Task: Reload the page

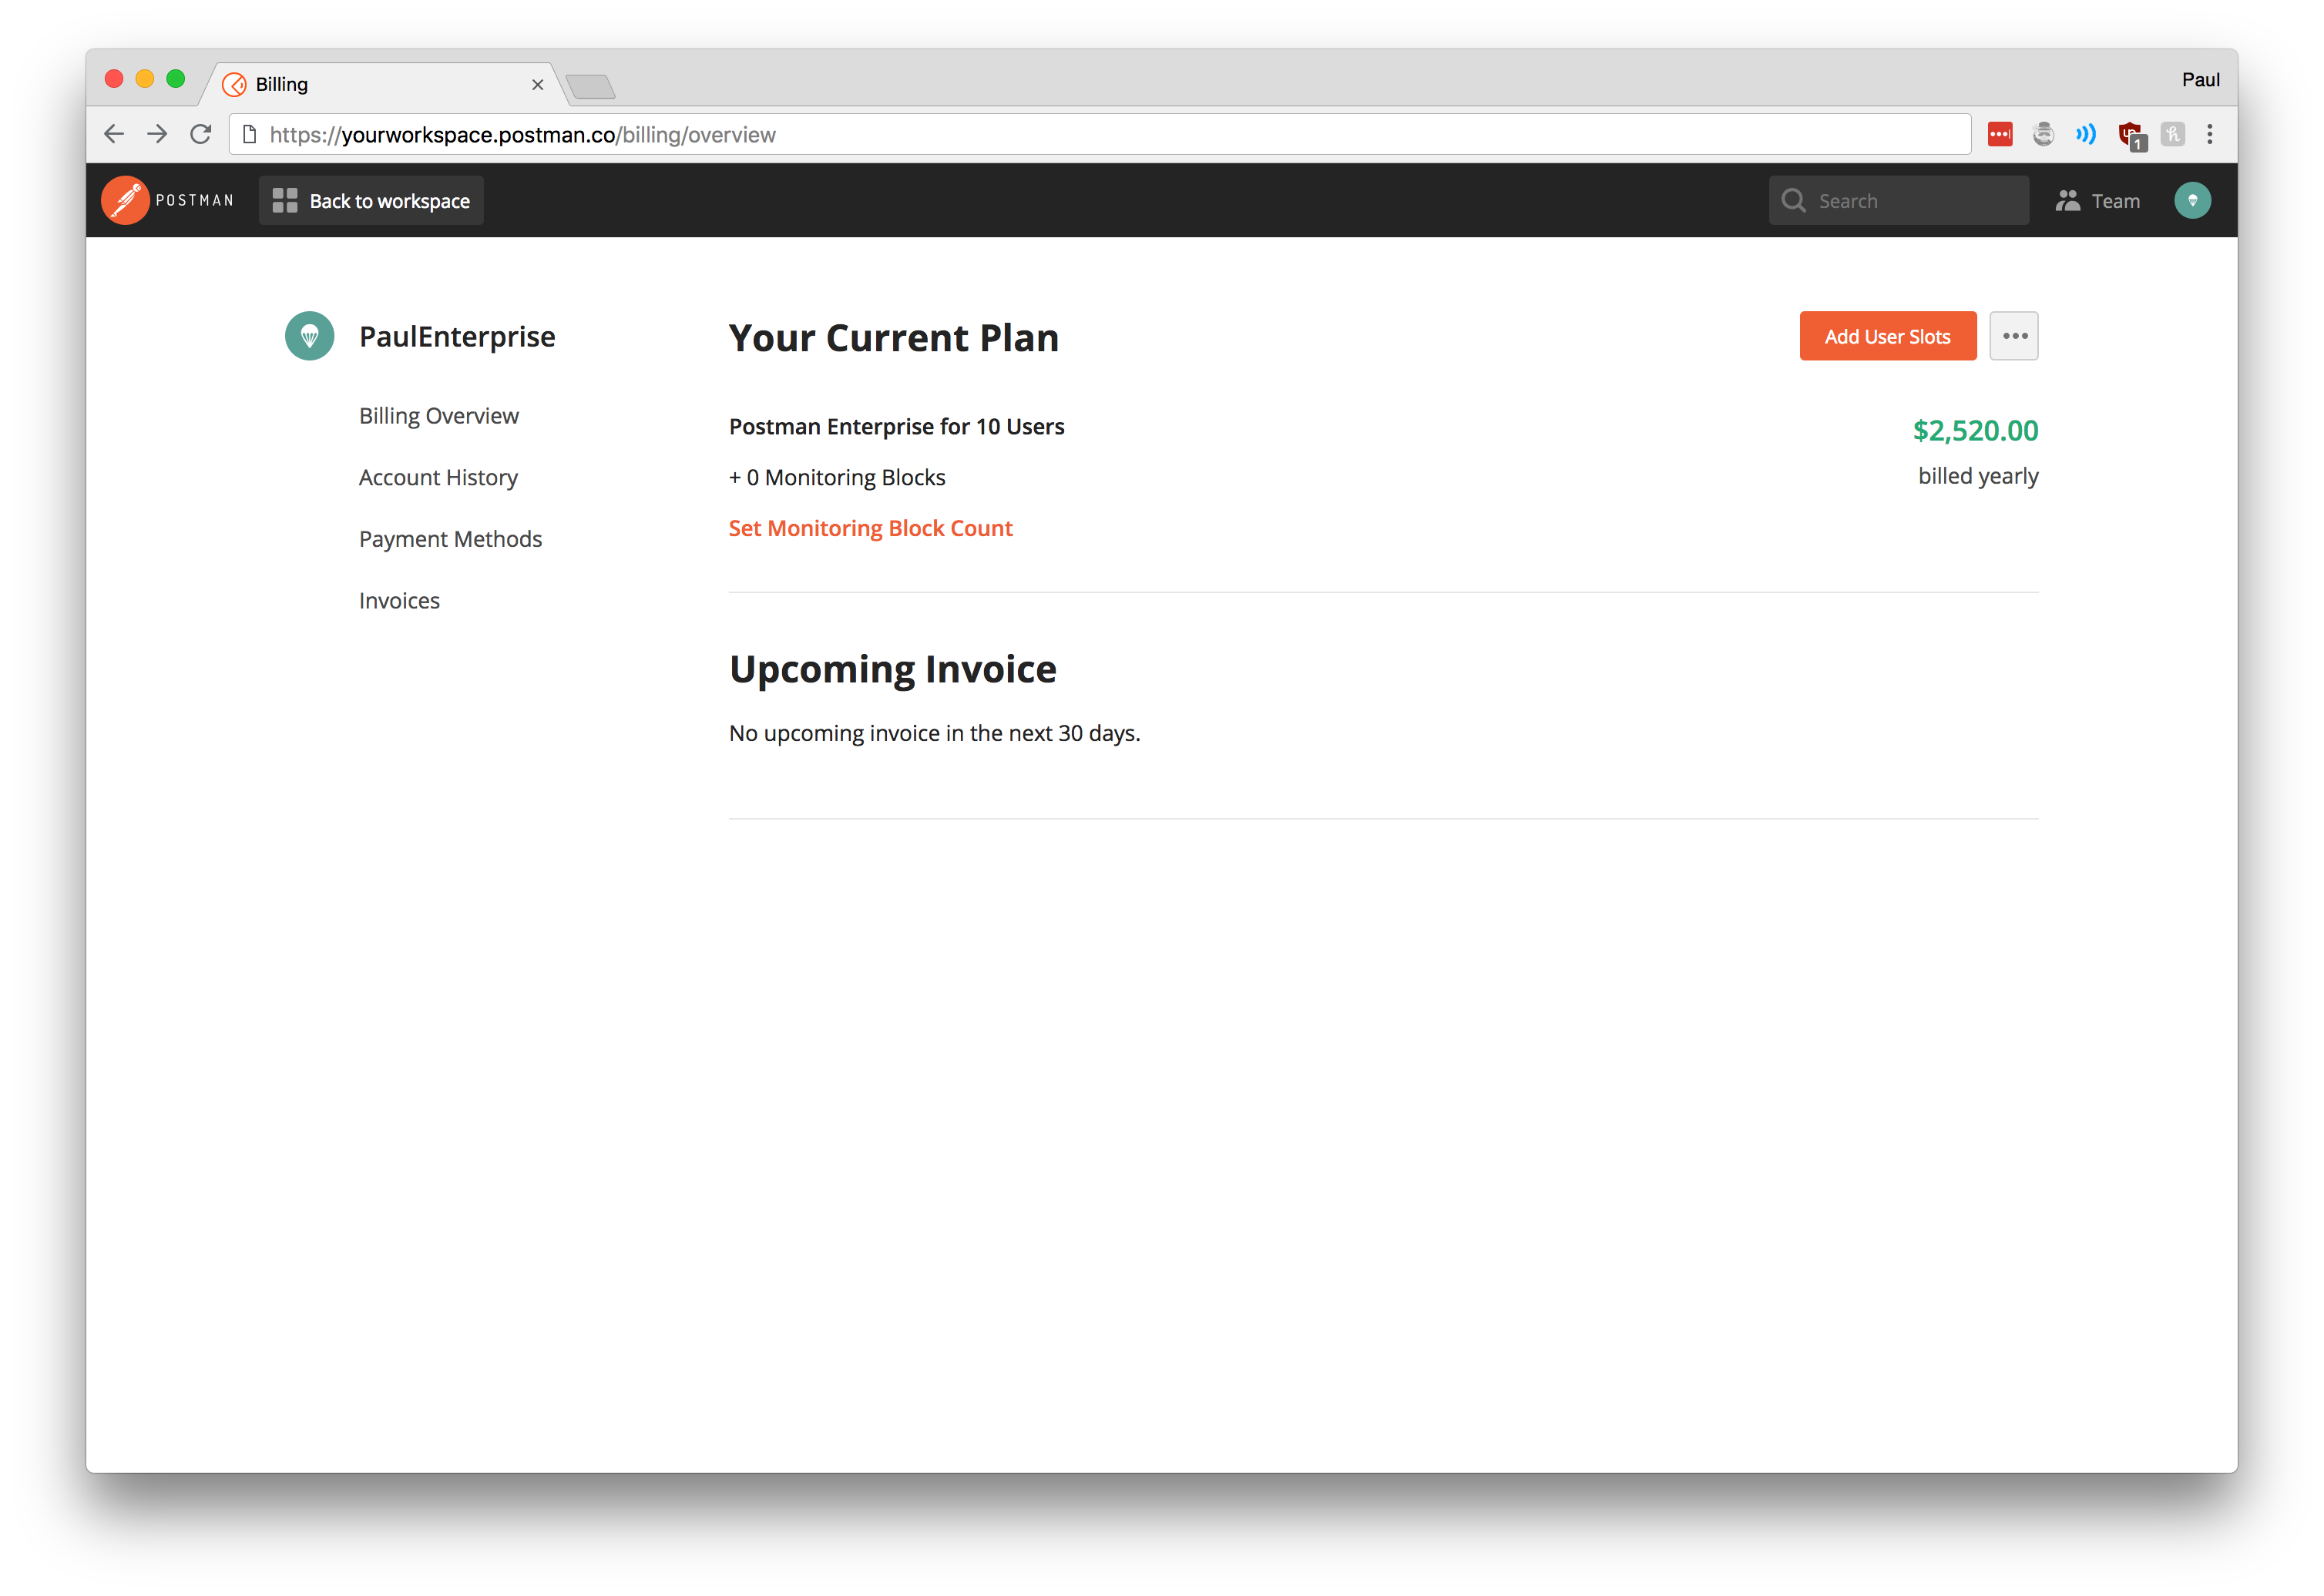Action: 201,134
